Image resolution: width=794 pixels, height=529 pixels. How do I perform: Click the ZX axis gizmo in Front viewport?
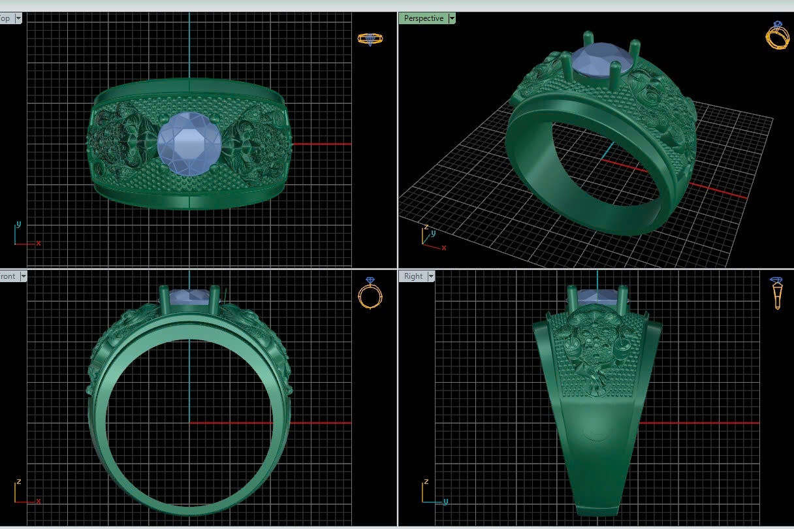click(24, 494)
